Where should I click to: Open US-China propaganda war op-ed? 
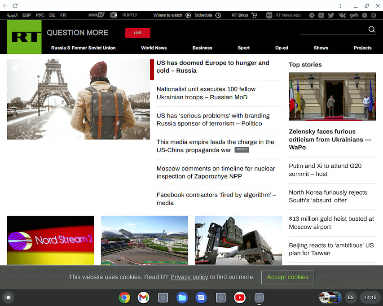click(215, 146)
